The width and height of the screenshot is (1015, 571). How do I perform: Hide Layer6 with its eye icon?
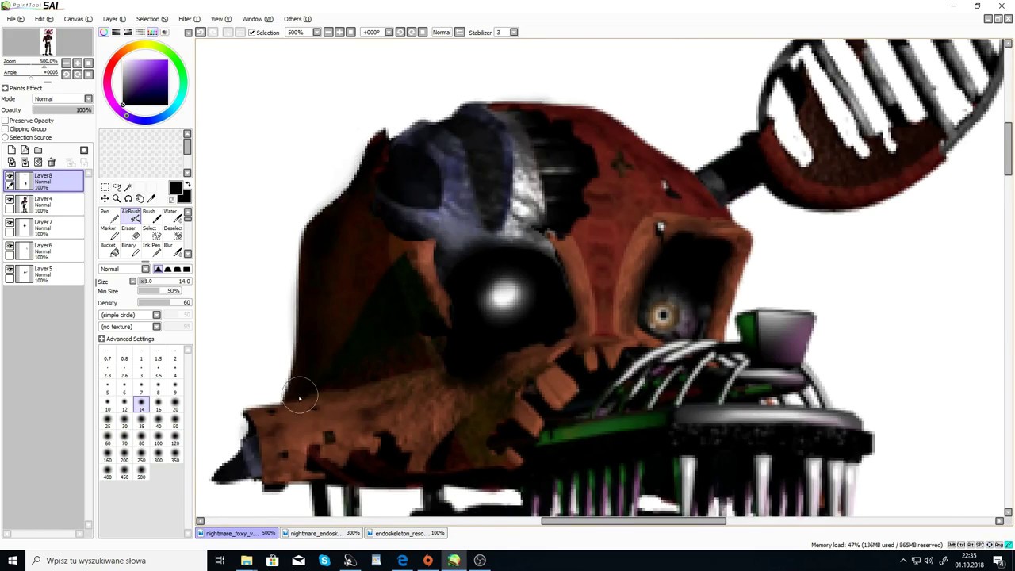click(10, 247)
